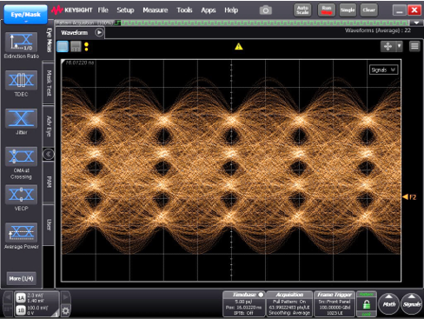
Task: Toggle the pattern lock green padlock
Action: 367,304
